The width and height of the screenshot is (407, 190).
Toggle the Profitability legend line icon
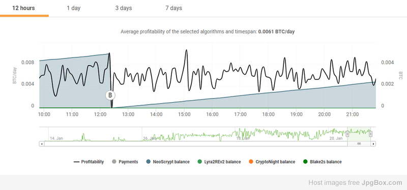click(x=76, y=162)
